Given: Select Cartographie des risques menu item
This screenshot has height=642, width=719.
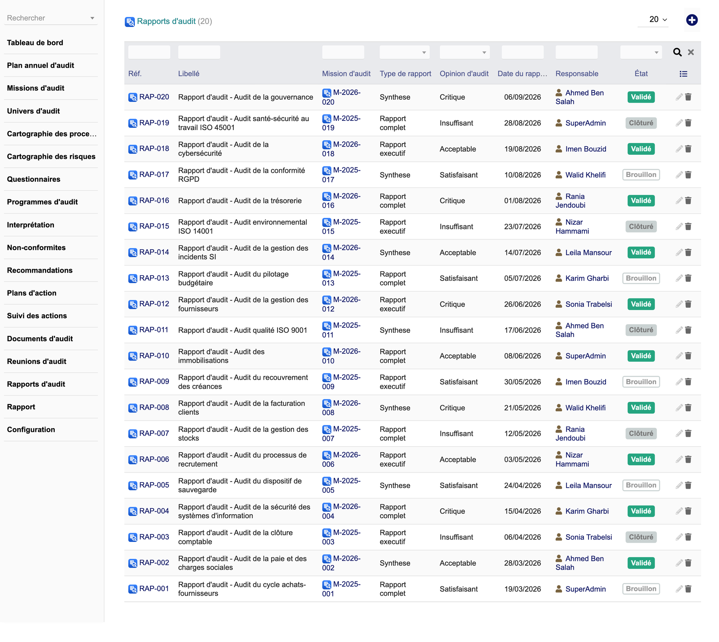Looking at the screenshot, I should tap(51, 156).
